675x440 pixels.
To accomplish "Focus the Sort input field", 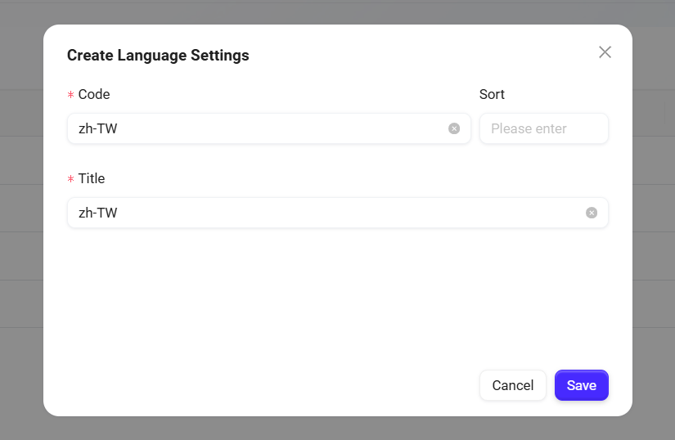I will (x=543, y=128).
